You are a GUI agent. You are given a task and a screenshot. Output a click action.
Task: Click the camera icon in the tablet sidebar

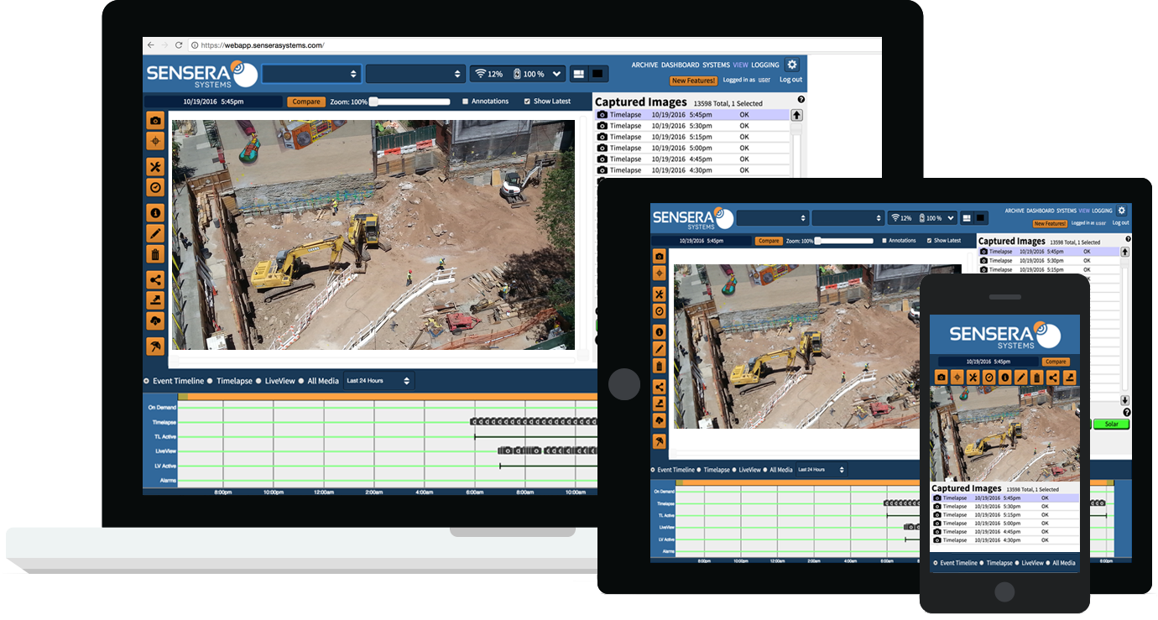click(x=659, y=256)
